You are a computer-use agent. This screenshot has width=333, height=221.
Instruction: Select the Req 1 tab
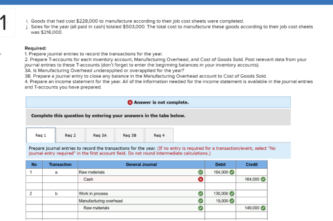pyautogui.click(x=41, y=135)
